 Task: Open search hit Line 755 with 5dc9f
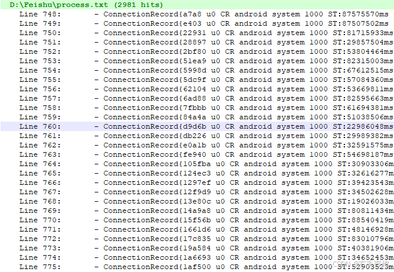197,80
